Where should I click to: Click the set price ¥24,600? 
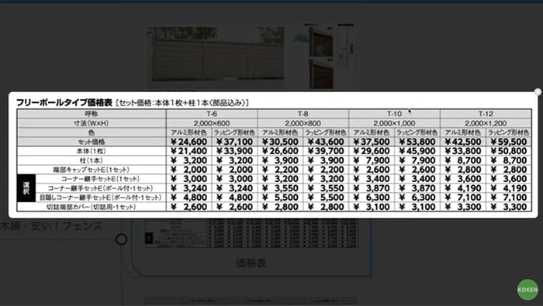pyautogui.click(x=188, y=142)
